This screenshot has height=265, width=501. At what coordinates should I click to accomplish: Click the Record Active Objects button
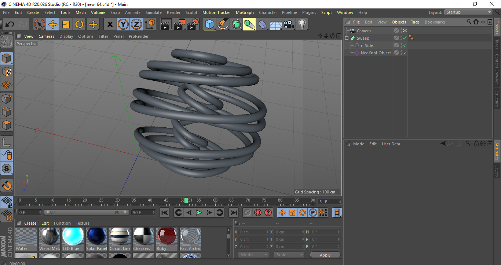[x=248, y=213]
